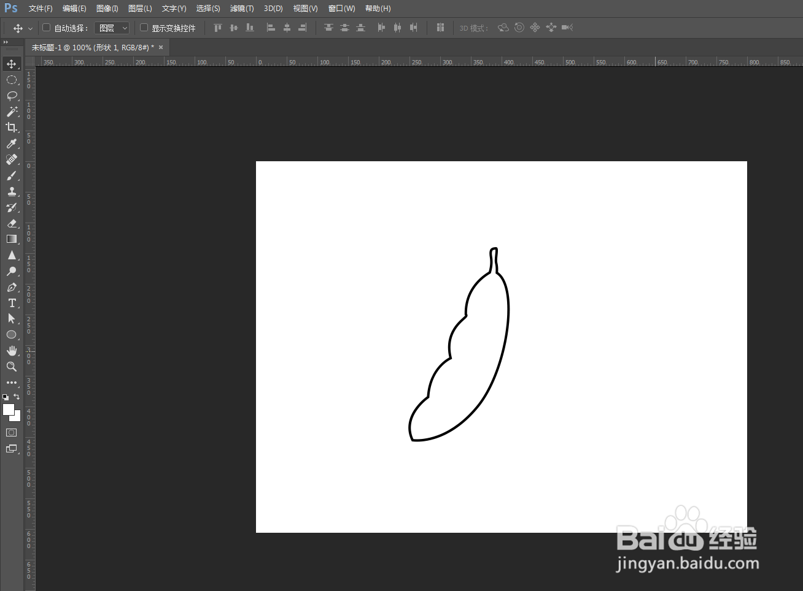Click the foreground color swatch

[x=7, y=408]
